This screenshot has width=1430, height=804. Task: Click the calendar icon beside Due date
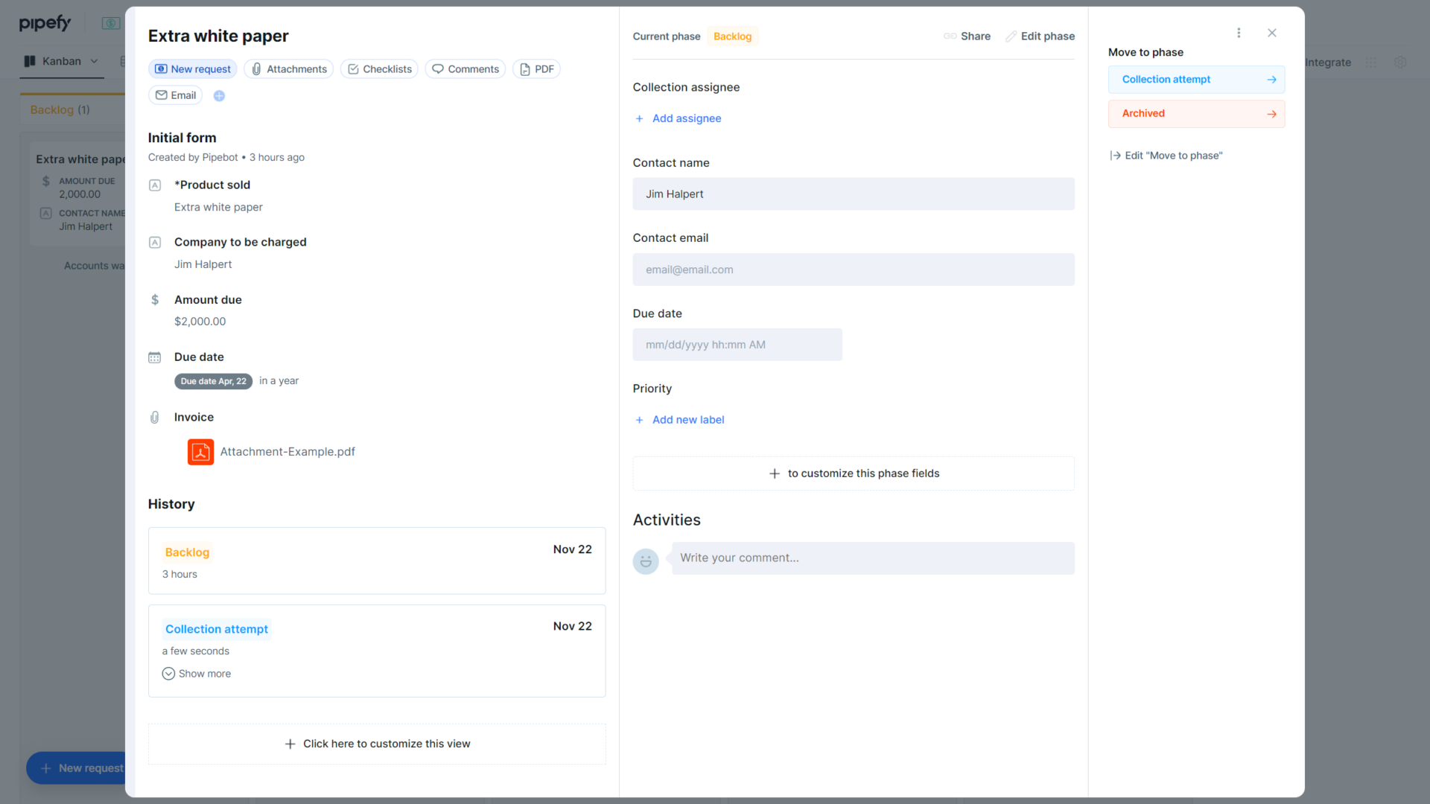tap(154, 357)
